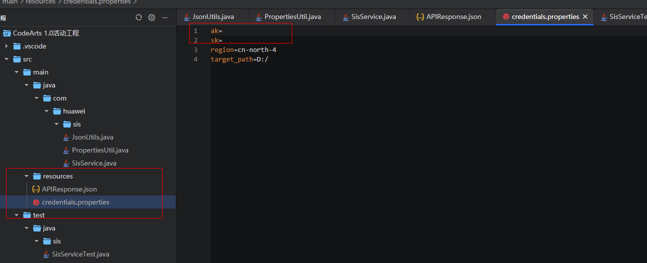
Task: Click the Java icon beside SisServiceTest.java in the tree
Action: 46,254
